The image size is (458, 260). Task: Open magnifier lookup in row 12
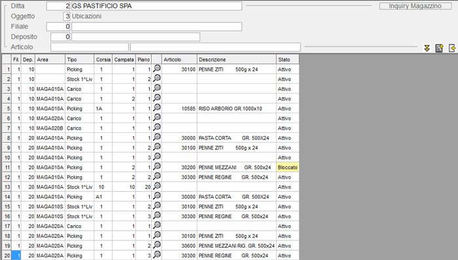pos(157,176)
